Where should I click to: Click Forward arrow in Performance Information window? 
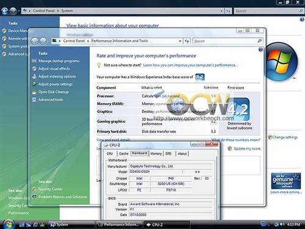point(43,41)
